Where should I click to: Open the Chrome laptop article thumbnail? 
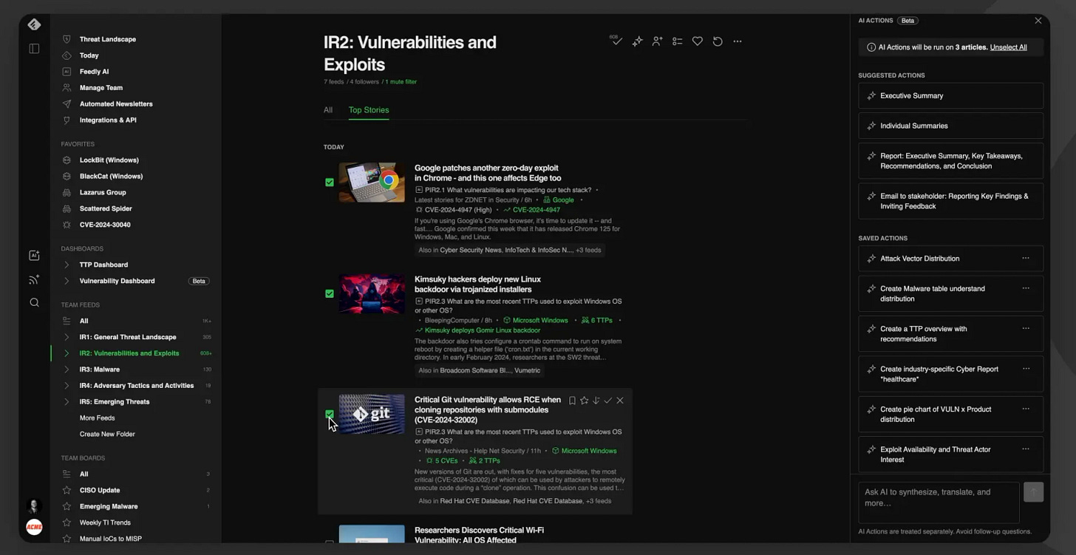pyautogui.click(x=372, y=182)
